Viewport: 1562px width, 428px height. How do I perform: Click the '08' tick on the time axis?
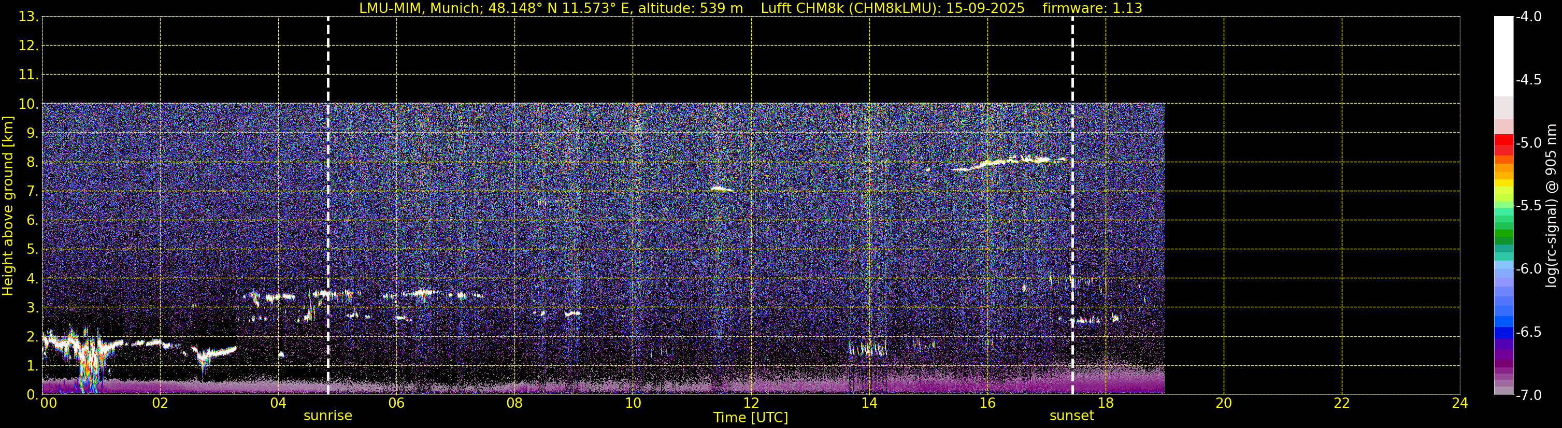pos(515,403)
